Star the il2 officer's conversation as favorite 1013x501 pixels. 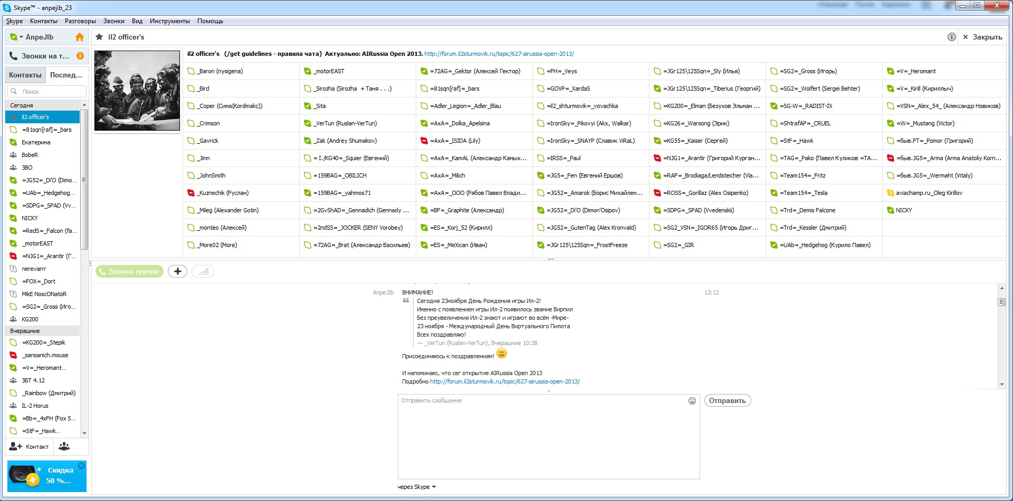tap(99, 37)
